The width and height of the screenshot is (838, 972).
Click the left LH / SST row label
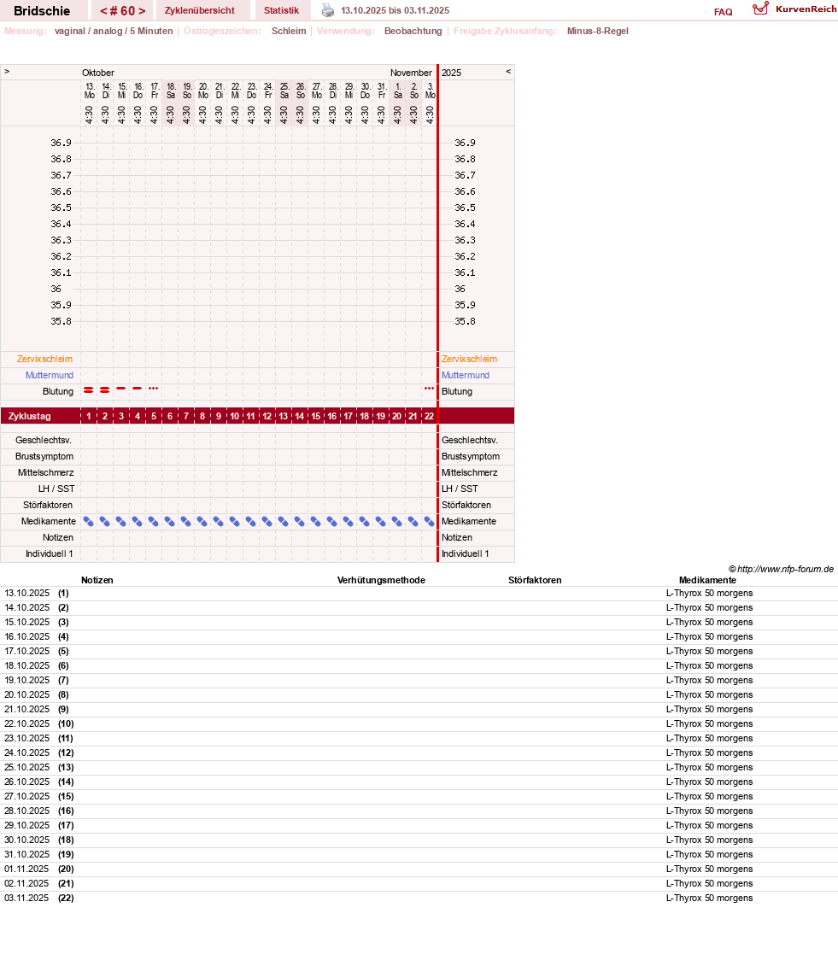pos(56,489)
